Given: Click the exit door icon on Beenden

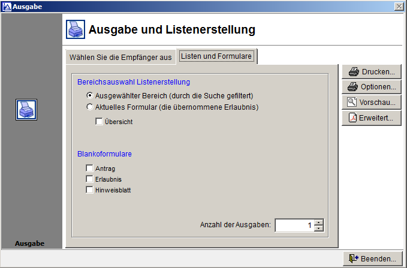Looking at the screenshot, I should 352,259.
